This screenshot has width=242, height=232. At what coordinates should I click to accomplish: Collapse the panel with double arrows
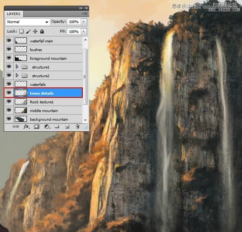[81, 8]
